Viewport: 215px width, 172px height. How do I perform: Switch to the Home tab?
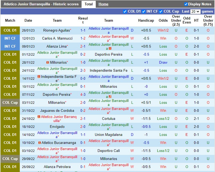pos(103,4)
